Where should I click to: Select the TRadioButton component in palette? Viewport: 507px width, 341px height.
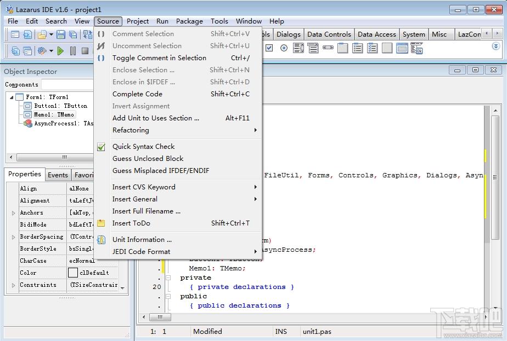[x=284, y=48]
